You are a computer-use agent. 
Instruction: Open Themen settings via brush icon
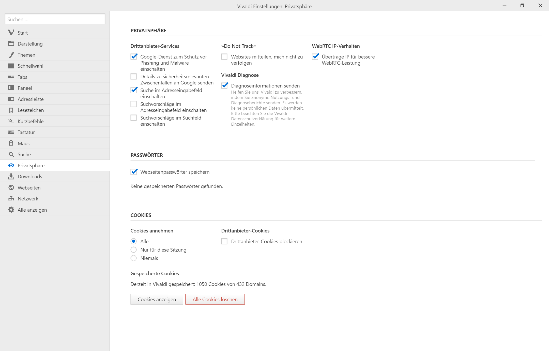11,55
